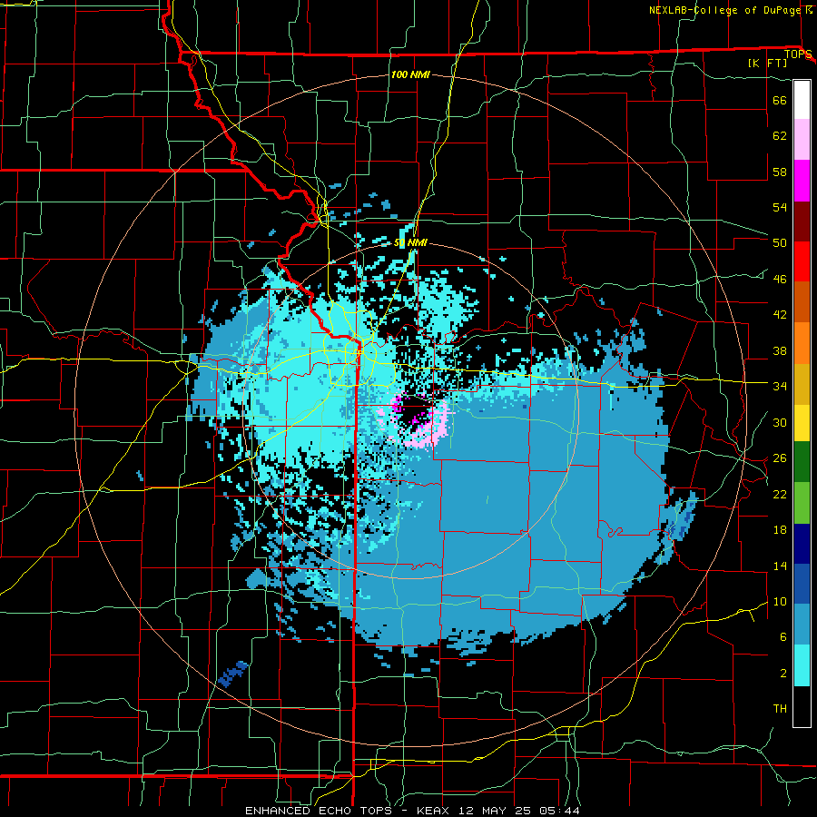This screenshot has height=817, width=817.
Task: Click the legend value 50
Action: pyautogui.click(x=780, y=243)
